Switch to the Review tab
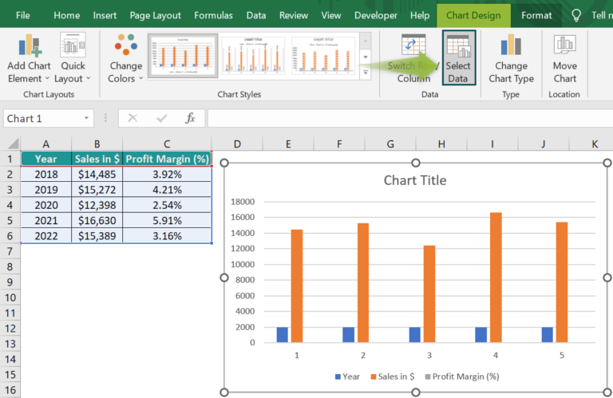Viewport: 613px width, 398px height. click(294, 15)
